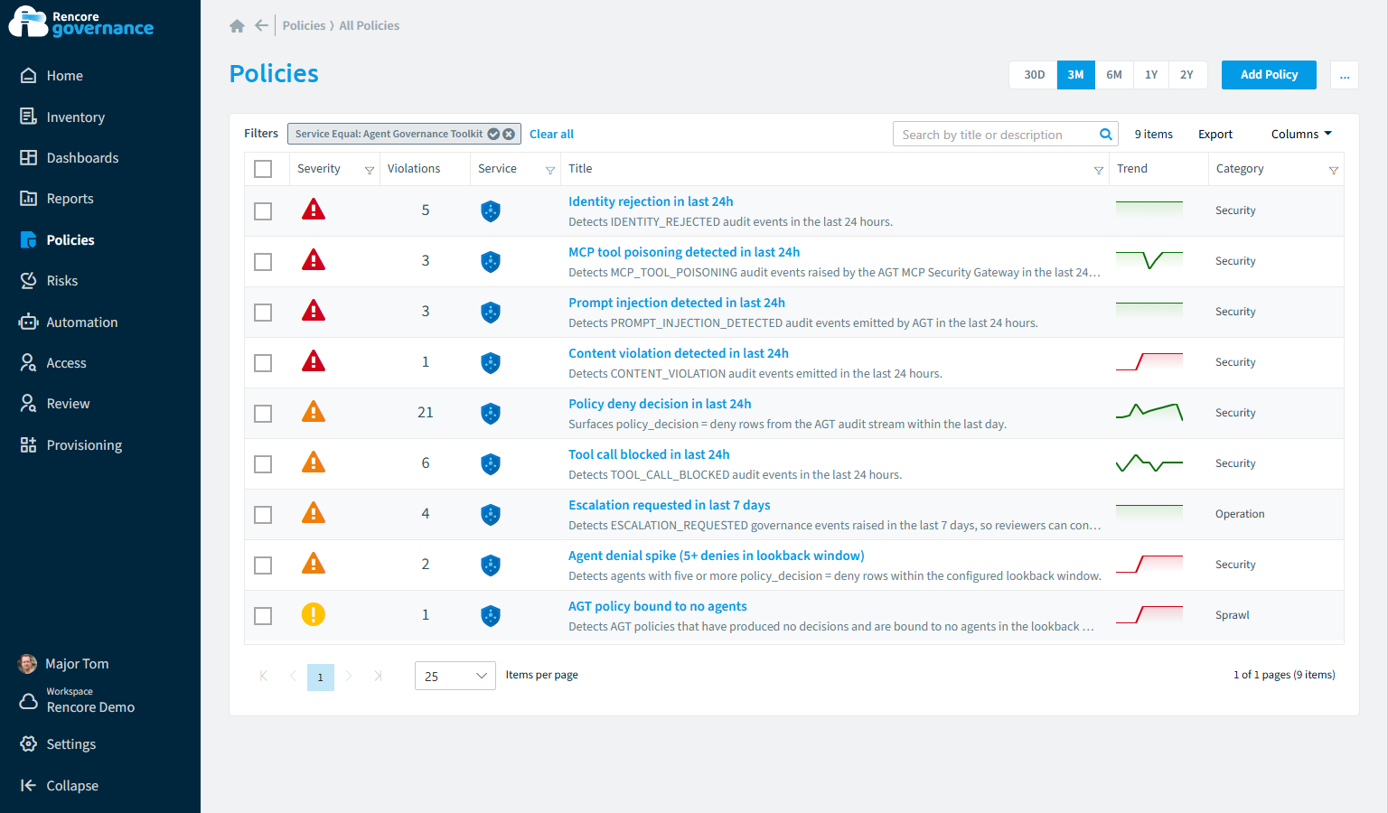Open the Severity column filter funnel
Screen dimensions: 1388x813
[370, 170]
